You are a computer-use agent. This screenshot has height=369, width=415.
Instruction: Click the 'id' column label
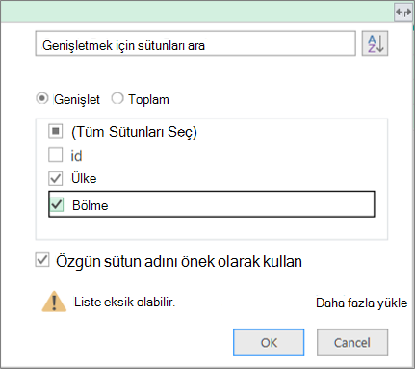76,156
